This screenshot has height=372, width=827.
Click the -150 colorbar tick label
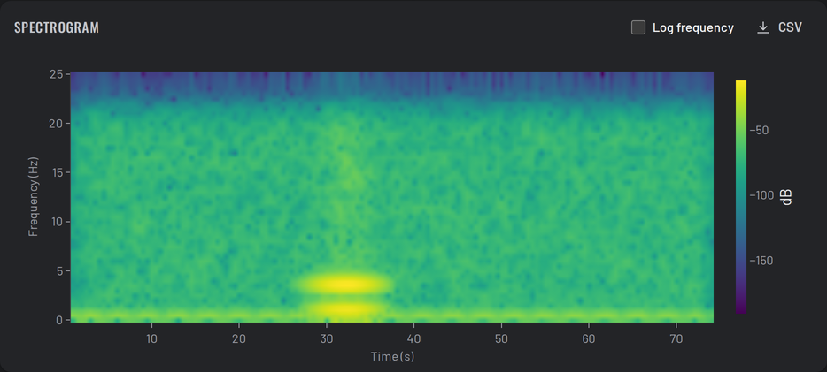click(x=761, y=261)
